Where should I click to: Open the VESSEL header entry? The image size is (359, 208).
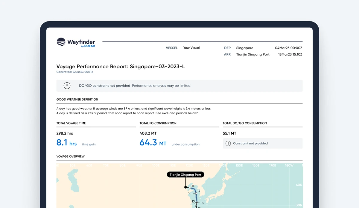click(172, 48)
